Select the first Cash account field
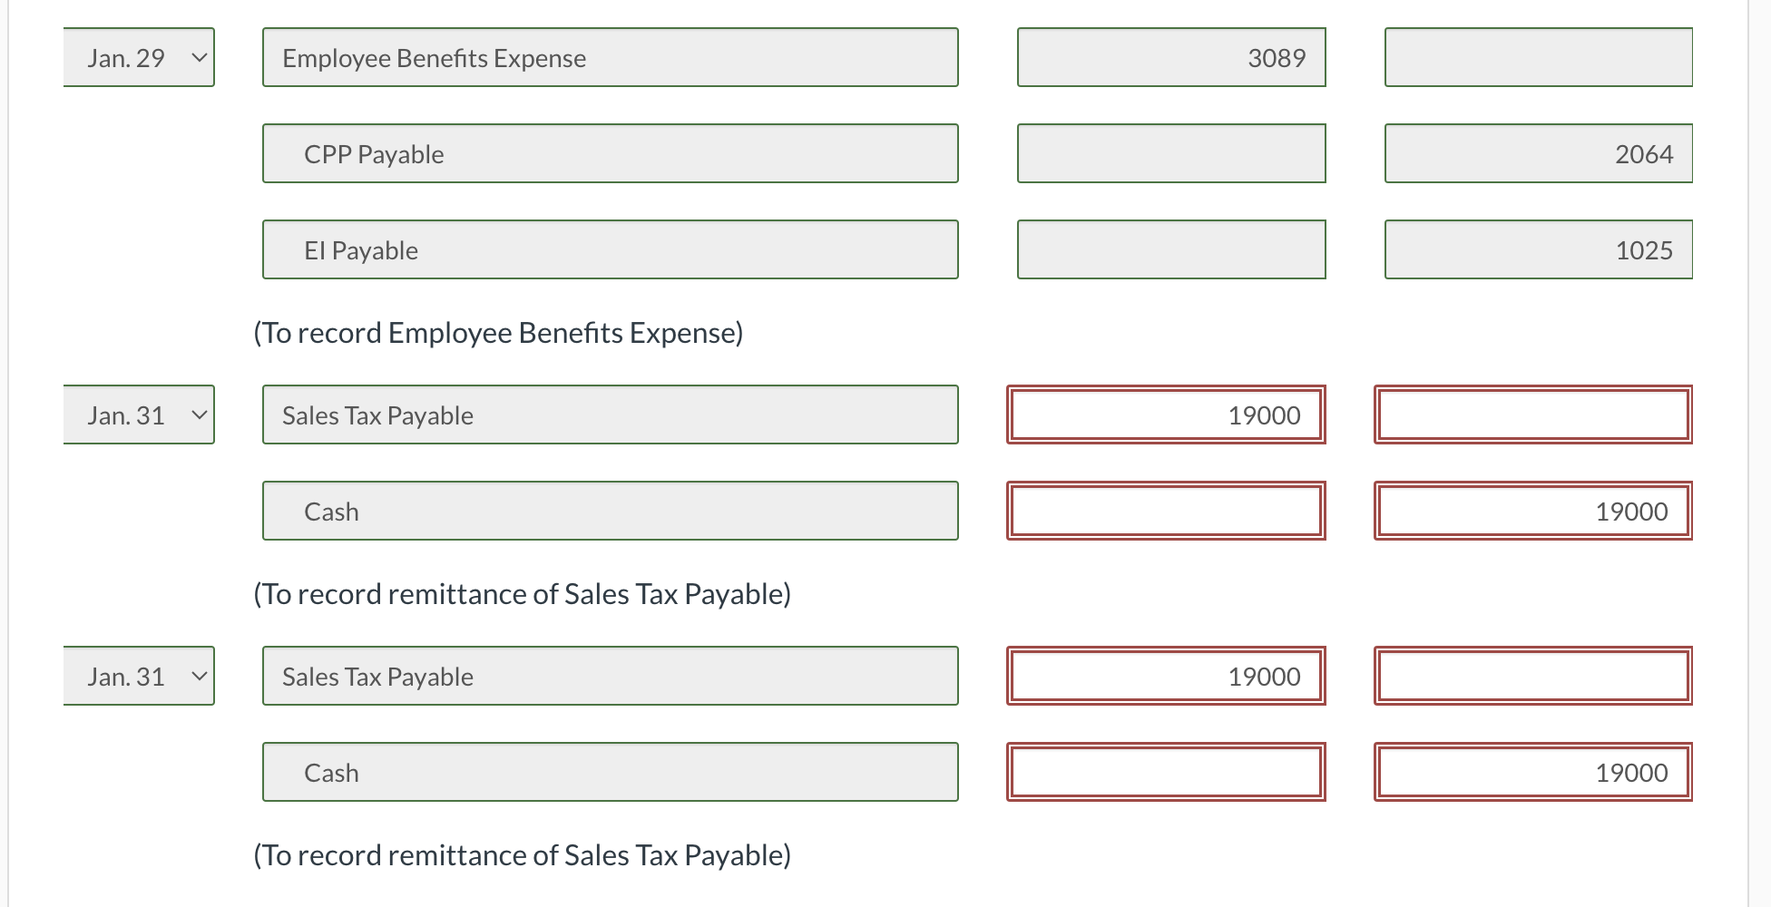This screenshot has width=1771, height=907. [610, 511]
